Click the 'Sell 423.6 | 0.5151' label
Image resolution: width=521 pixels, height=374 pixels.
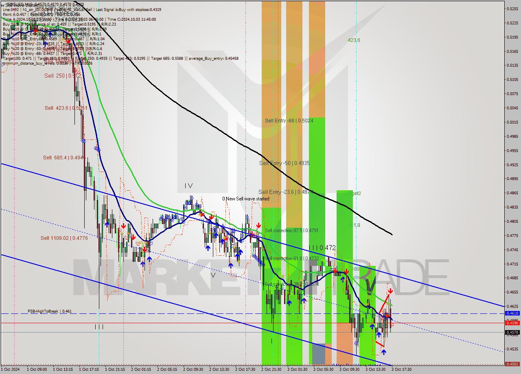pyautogui.click(x=66, y=108)
